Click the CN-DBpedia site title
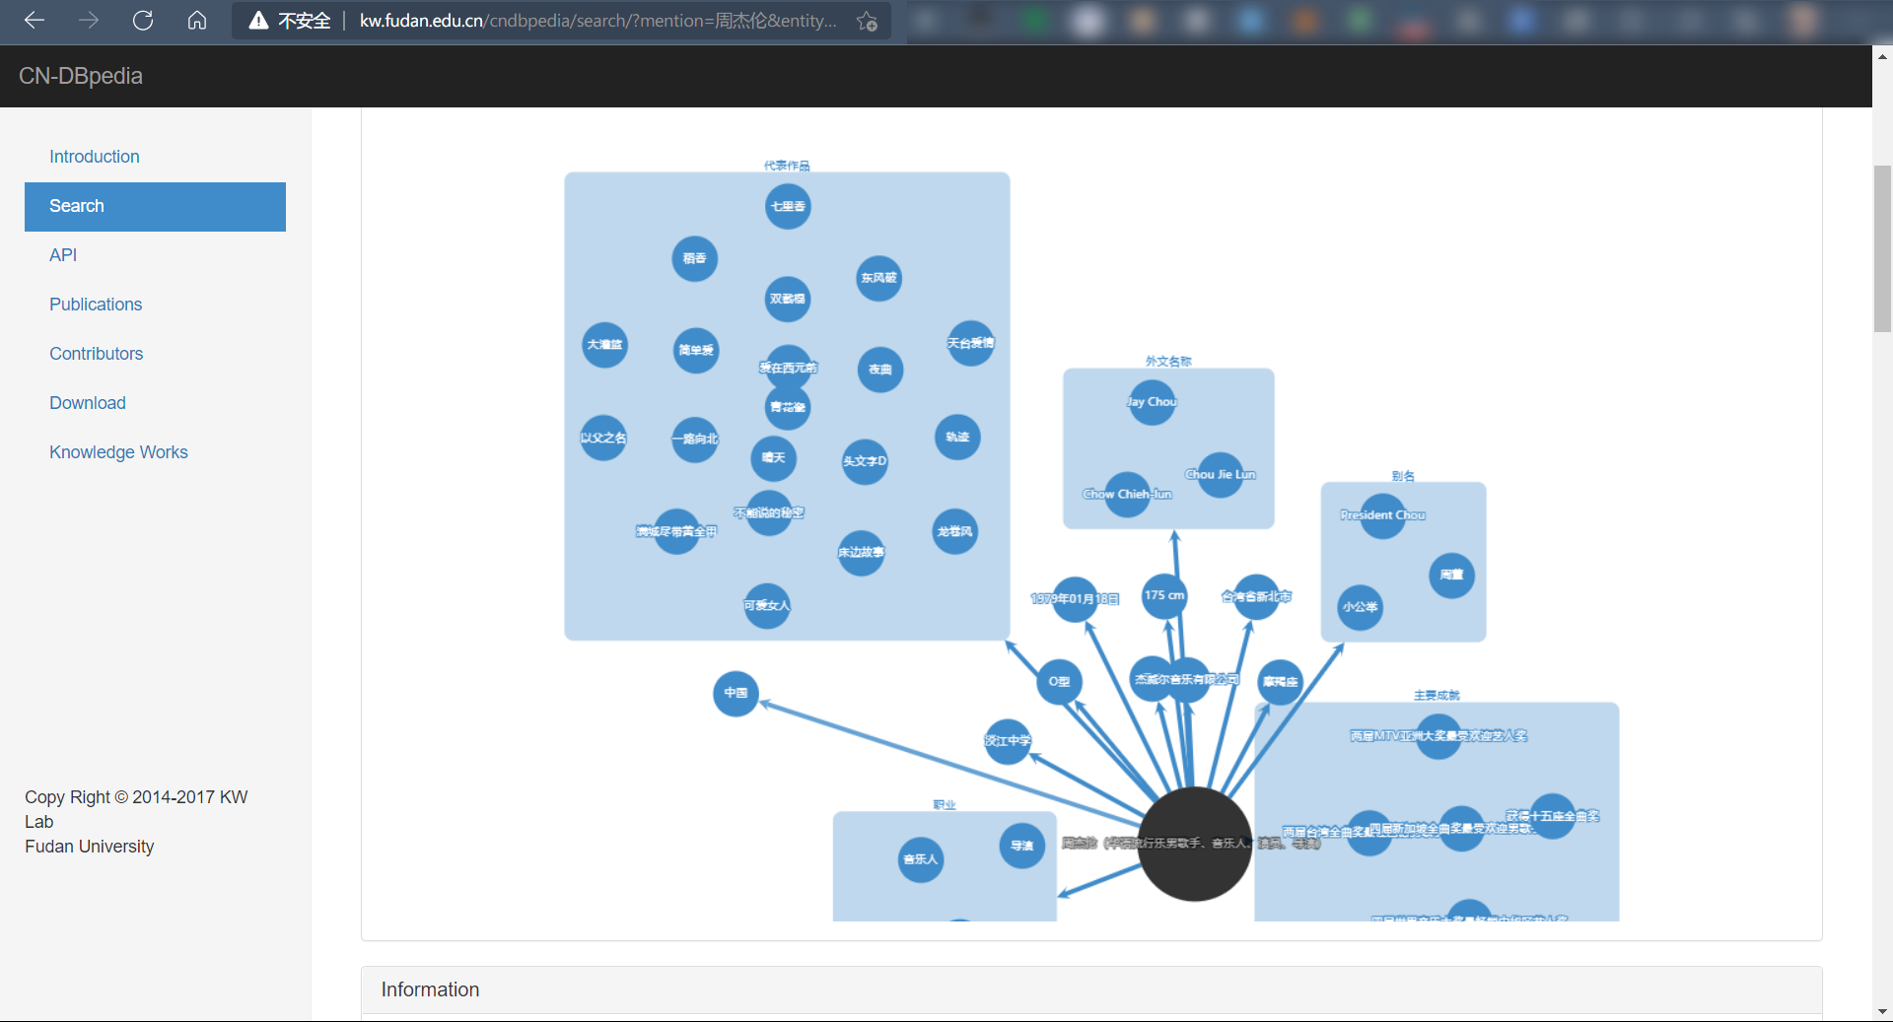Image resolution: width=1893 pixels, height=1022 pixels. [81, 76]
